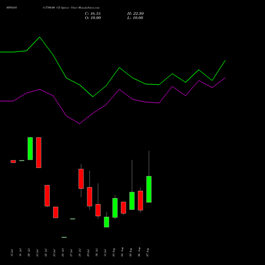Select the tall red candle for 21 Jul
Image resolution: width=265 pixels, height=265 pixels.
pos(39,153)
